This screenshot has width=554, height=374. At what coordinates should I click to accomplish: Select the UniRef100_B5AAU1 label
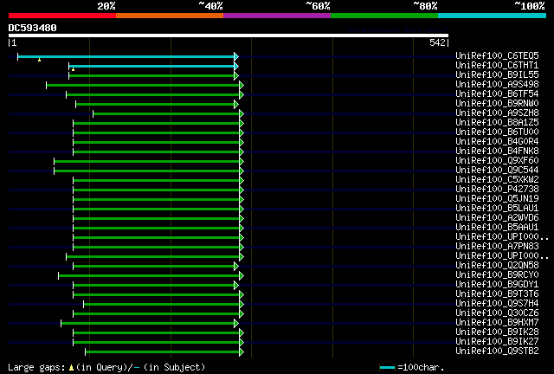[497, 228]
